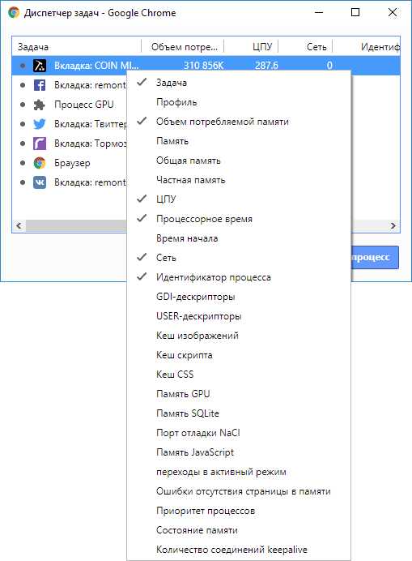The image size is (412, 561).
Task: Sort by the Идентиф... column header
Action: click(x=366, y=46)
